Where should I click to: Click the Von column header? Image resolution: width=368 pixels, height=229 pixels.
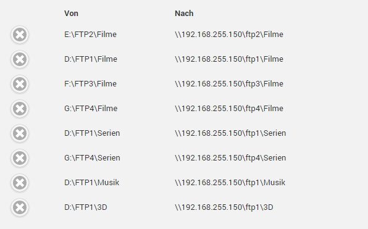pyautogui.click(x=72, y=14)
